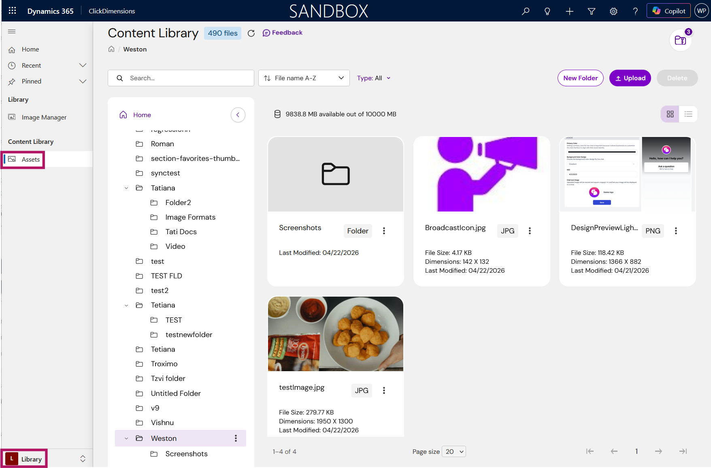
Task: Click ClickDimensions app name
Action: [112, 11]
